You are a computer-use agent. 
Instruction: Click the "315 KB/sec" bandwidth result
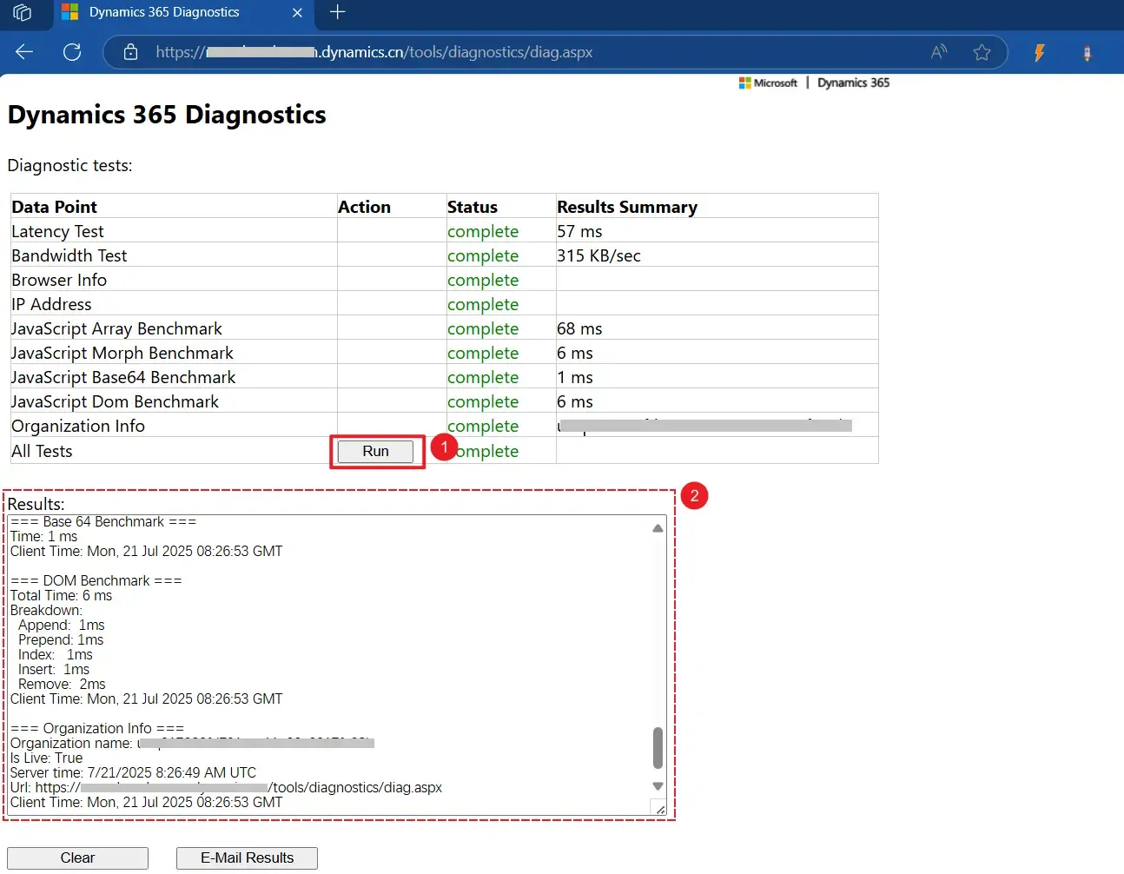[598, 255]
